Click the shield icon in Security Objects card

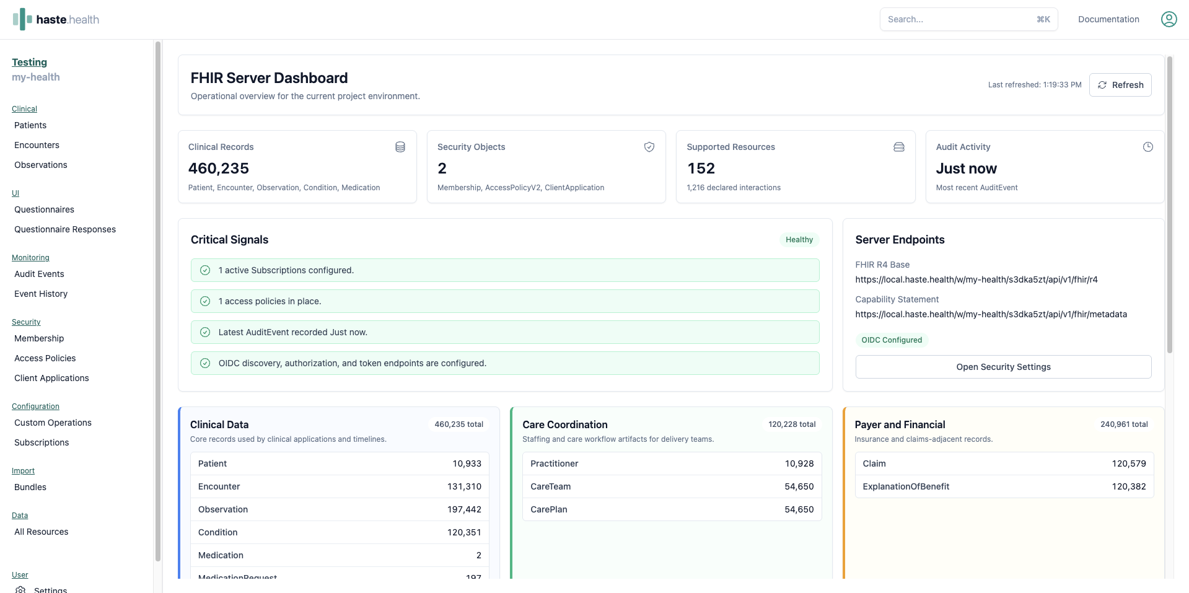[649, 147]
